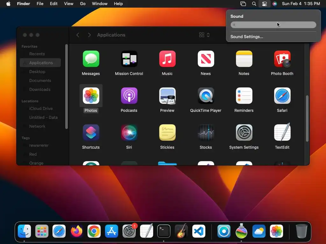Open the View menu
Screen dimensions: 326x244
point(69,4)
